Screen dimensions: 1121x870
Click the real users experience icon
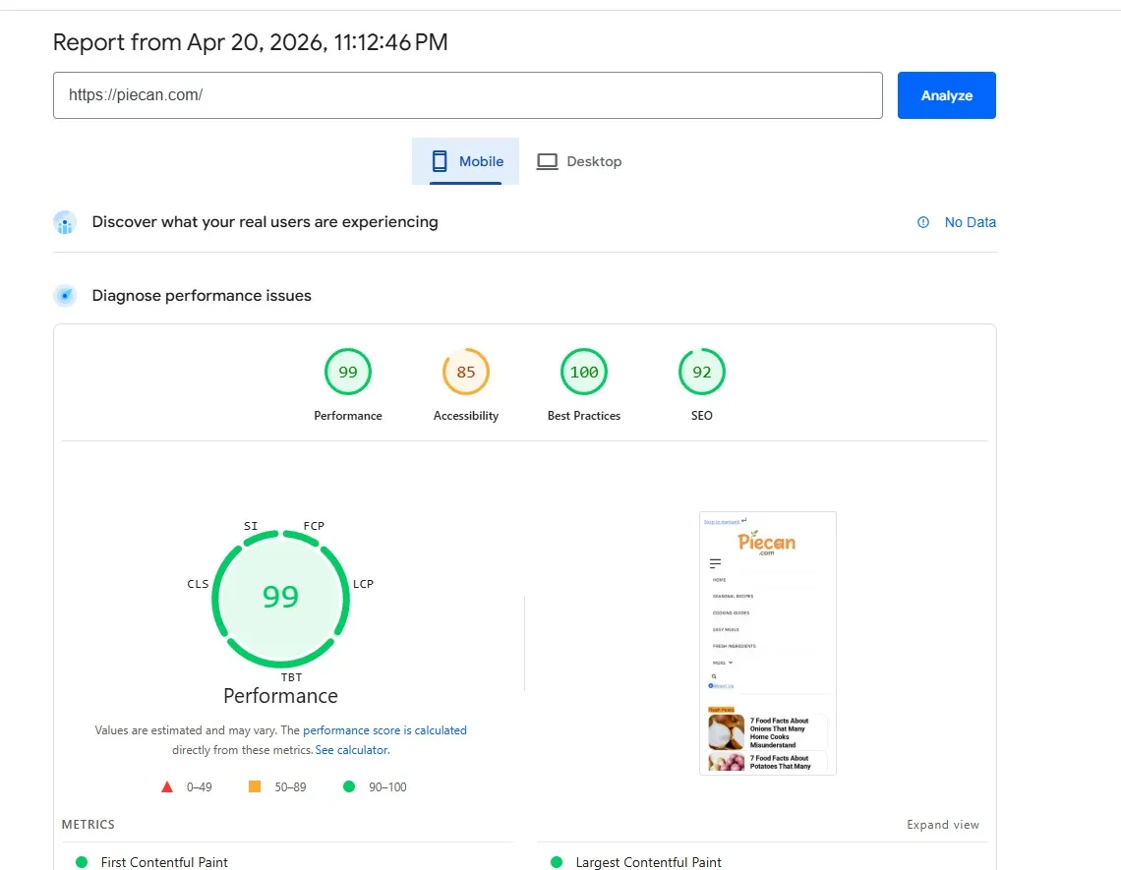[x=65, y=222]
